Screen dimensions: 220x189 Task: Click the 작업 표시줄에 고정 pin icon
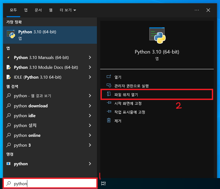(109, 112)
